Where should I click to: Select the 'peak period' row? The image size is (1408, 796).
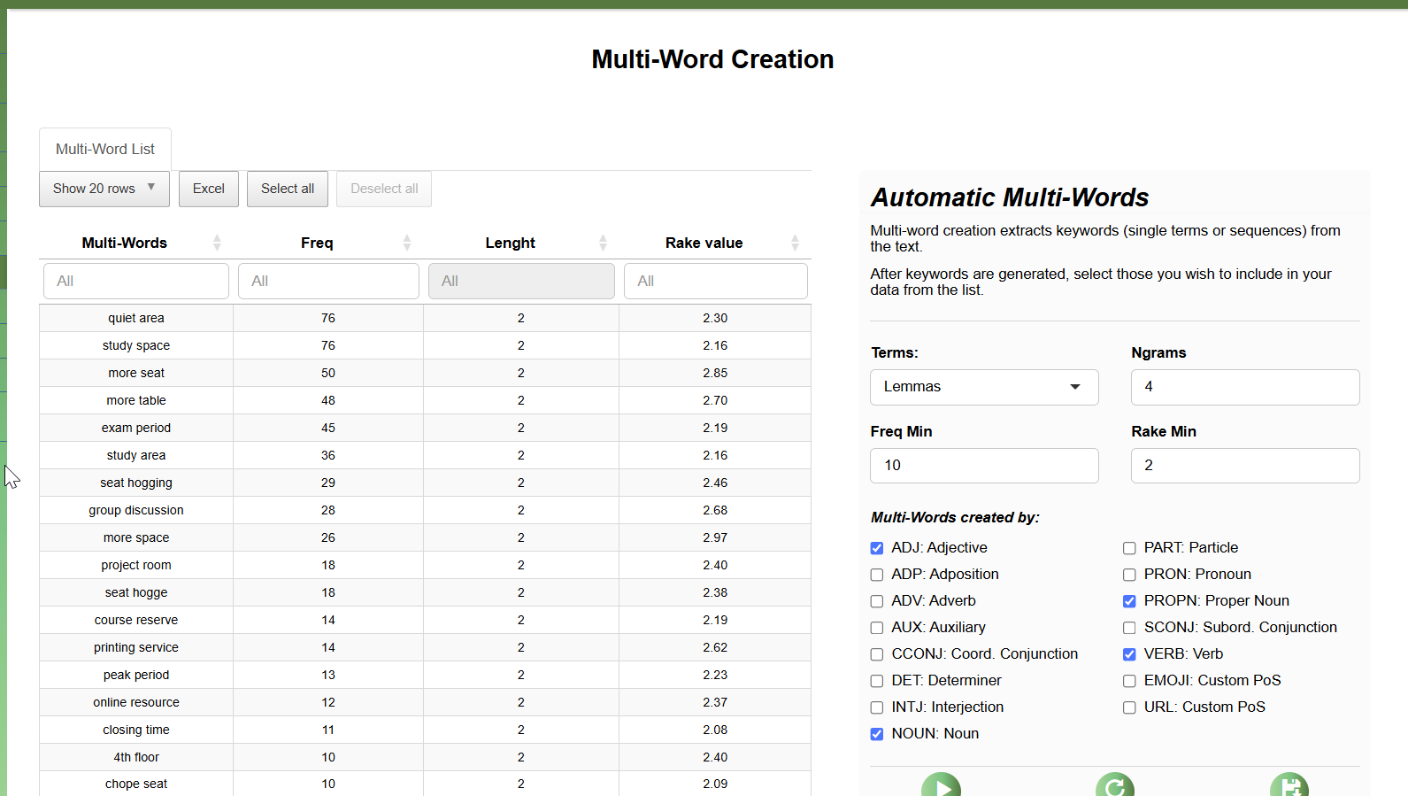click(x=425, y=675)
